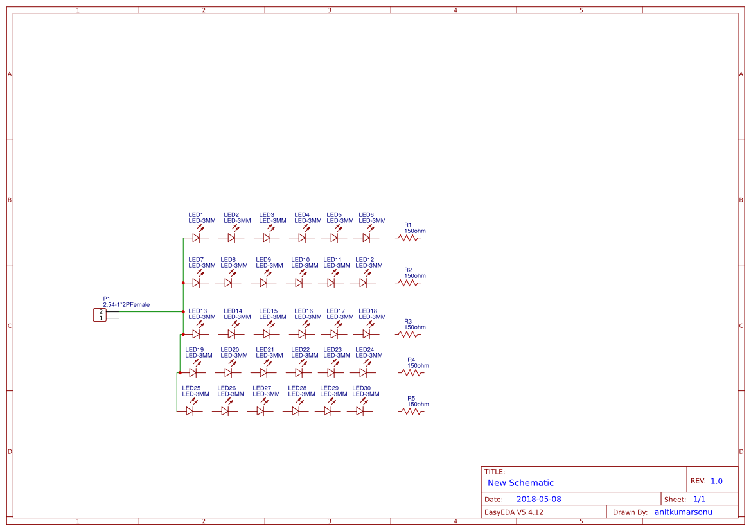Choose the LED22 diode symbol
Screen dimensions: 751x531
[299, 372]
